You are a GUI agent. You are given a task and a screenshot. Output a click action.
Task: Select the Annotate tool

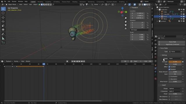(3, 34)
